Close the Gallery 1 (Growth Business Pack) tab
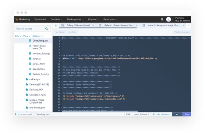Screen dimensions: 205x135 [x=136, y=26]
